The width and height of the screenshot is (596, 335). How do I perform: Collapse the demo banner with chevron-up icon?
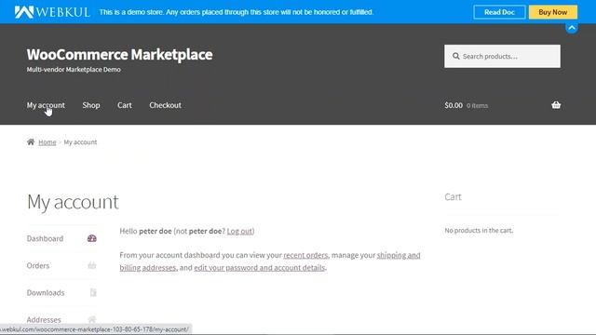(x=572, y=28)
